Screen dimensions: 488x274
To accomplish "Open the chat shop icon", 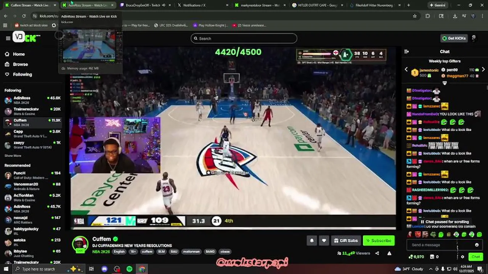I will pyautogui.click(x=432, y=257).
